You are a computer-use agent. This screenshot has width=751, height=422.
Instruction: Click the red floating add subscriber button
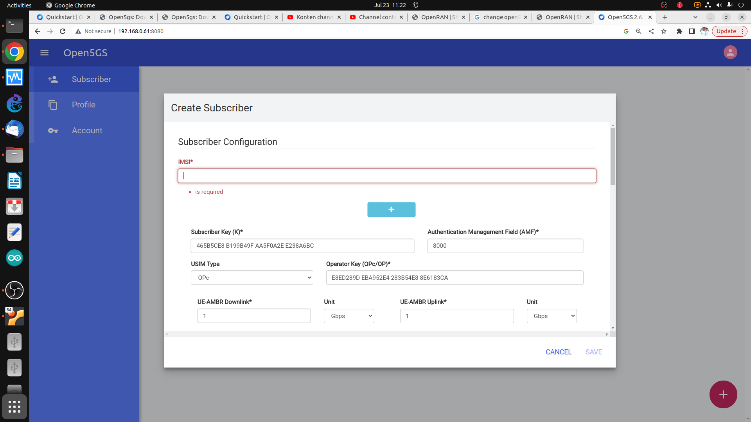pos(723,394)
